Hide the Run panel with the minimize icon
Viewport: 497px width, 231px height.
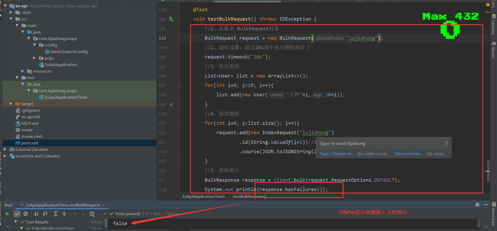tap(486, 205)
